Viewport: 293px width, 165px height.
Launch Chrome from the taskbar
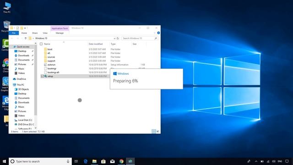pos(121,161)
